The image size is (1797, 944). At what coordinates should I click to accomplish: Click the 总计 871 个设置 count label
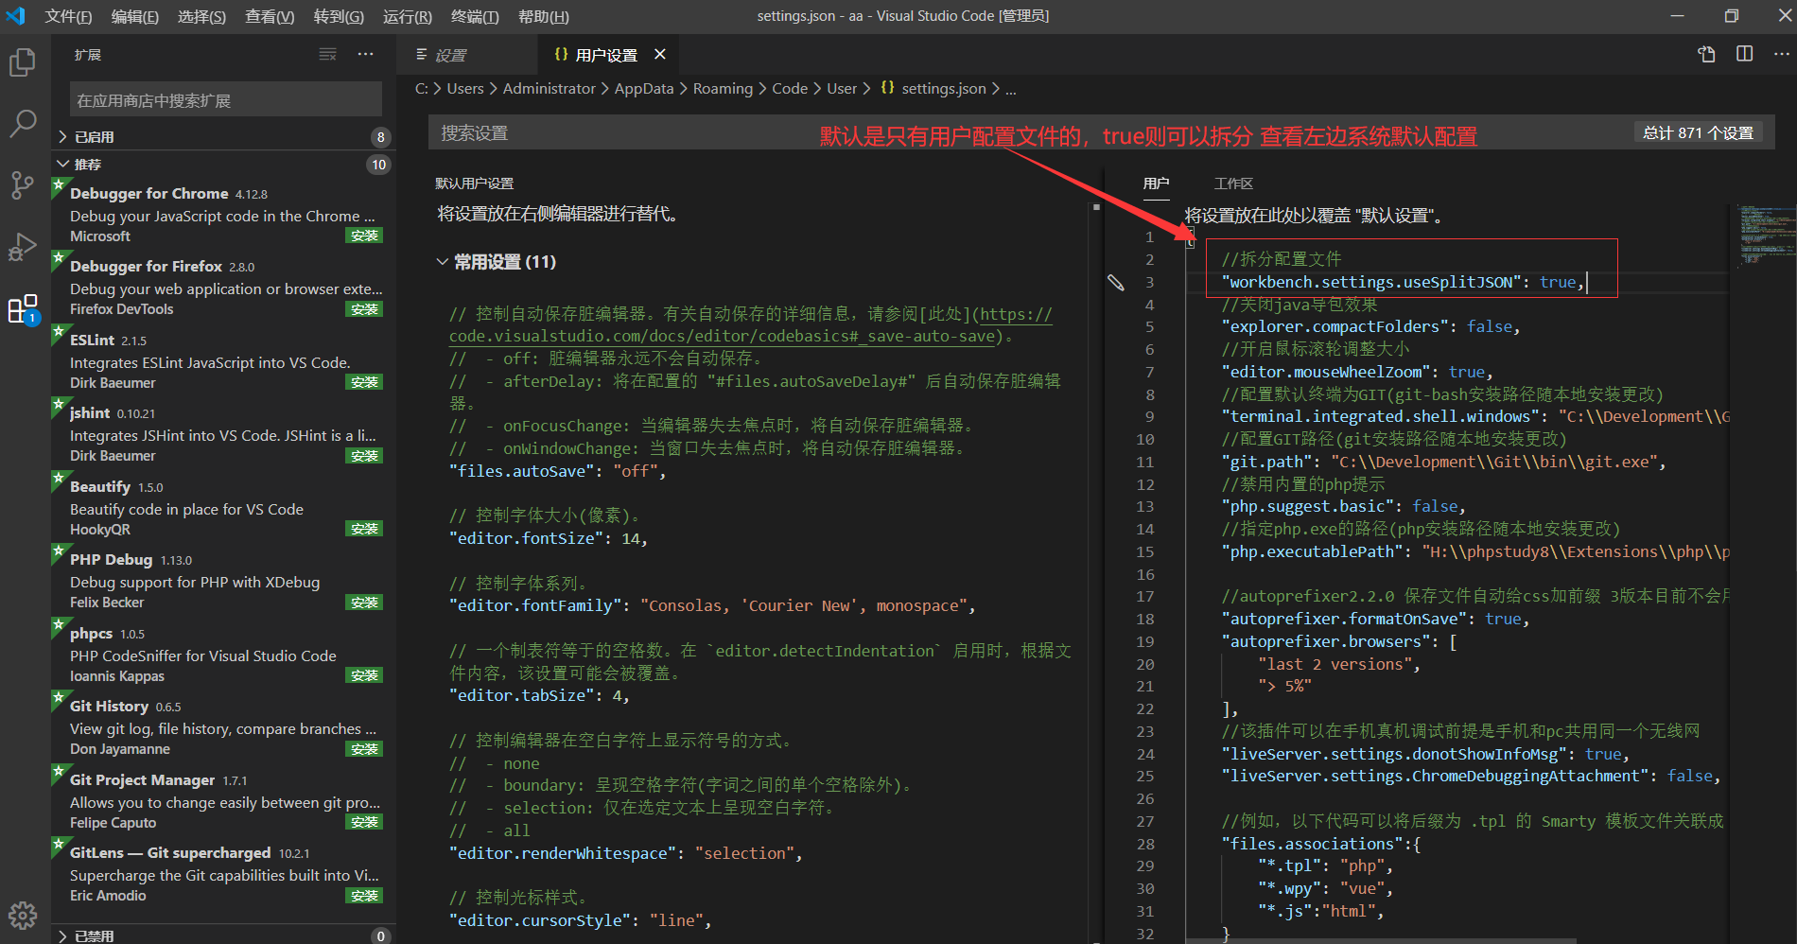[x=1698, y=133]
